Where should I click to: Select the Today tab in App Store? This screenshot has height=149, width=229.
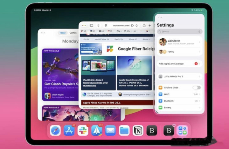coord(63,33)
